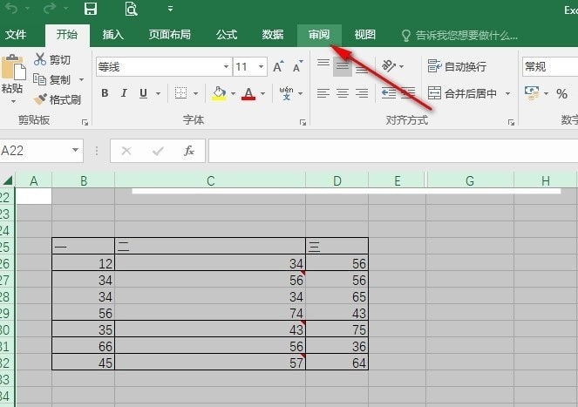Switch to the 插入 tab
578x407 pixels.
(x=113, y=35)
